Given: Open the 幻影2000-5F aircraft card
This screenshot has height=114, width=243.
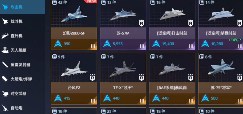Looking at the screenshot, I should 74,25.
